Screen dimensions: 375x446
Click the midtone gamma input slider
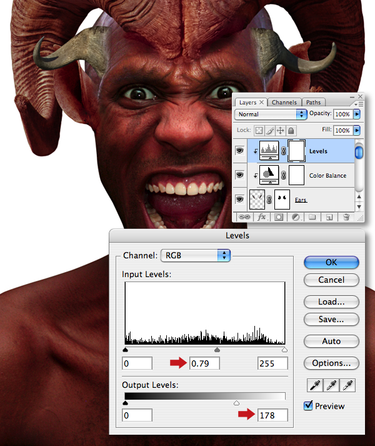click(217, 350)
